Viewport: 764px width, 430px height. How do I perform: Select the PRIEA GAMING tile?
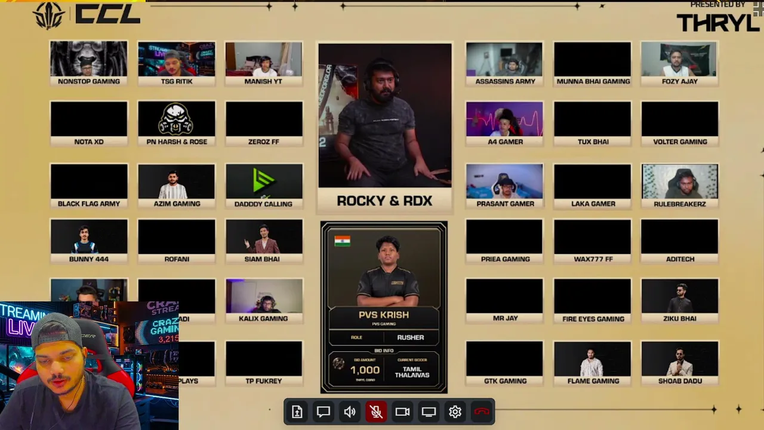coord(505,241)
